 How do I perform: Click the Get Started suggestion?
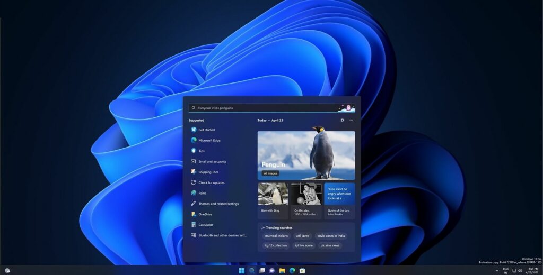coord(206,130)
